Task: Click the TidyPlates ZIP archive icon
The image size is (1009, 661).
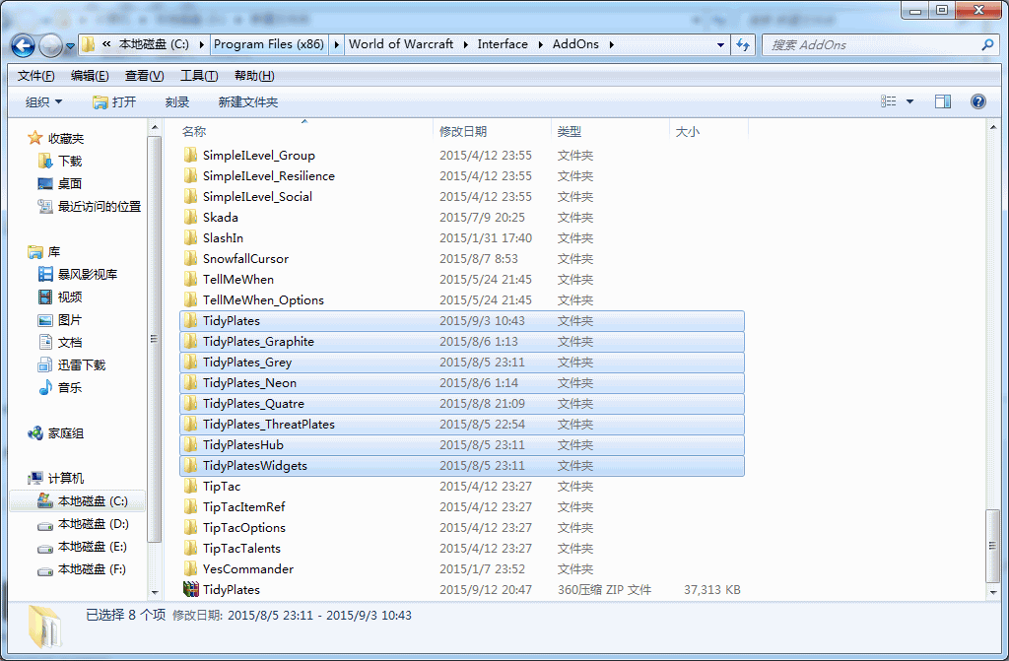Action: 191,589
